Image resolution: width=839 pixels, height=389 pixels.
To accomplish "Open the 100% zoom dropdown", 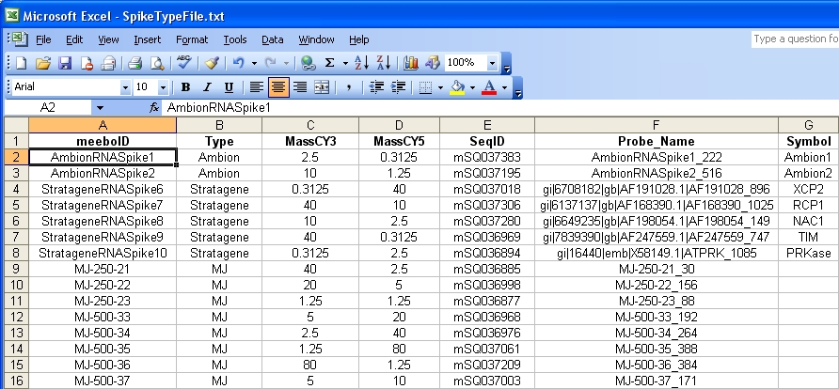I will (493, 63).
